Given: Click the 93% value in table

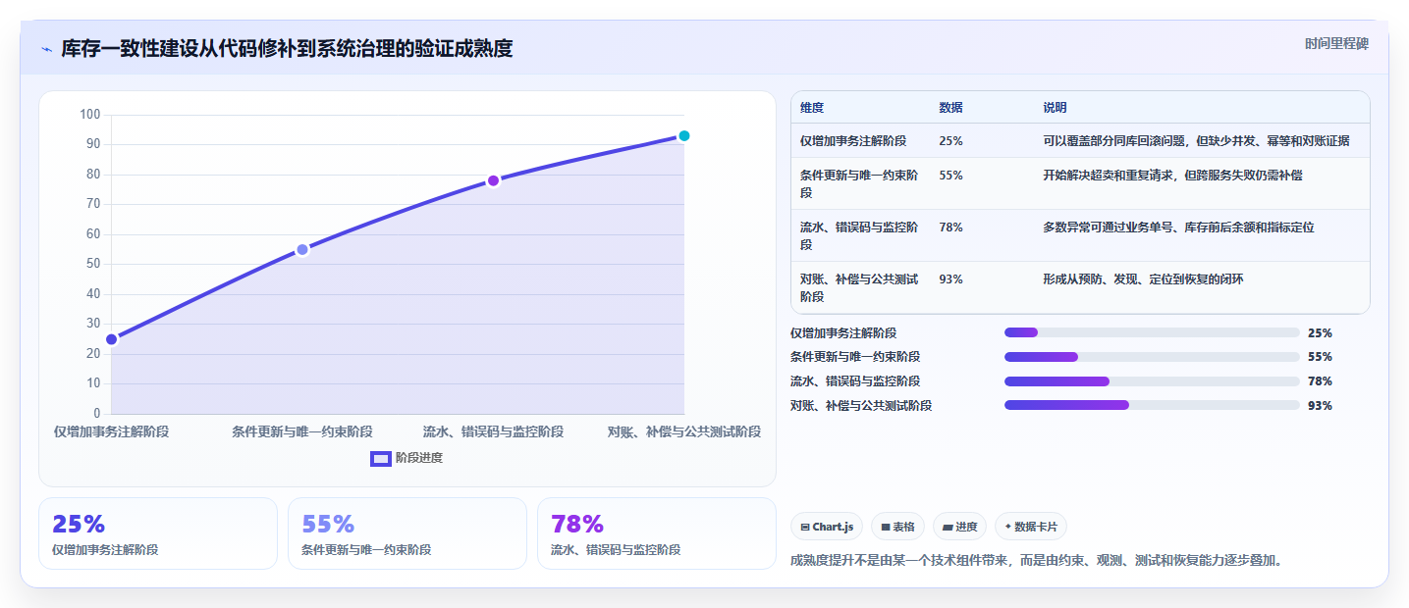Looking at the screenshot, I should pos(950,279).
